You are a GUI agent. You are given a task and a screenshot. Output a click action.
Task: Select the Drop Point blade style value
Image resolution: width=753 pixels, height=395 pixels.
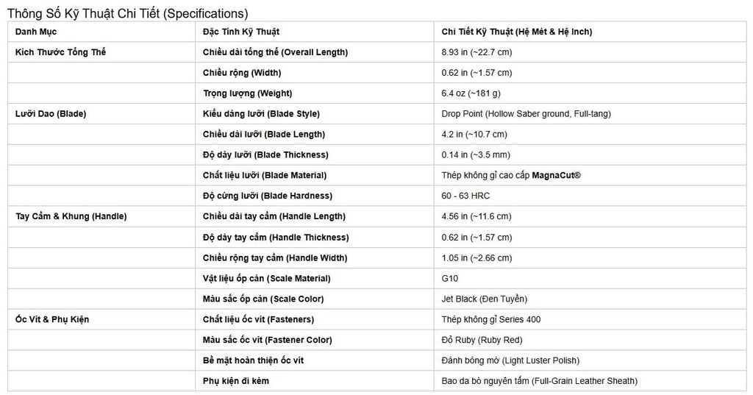click(527, 114)
